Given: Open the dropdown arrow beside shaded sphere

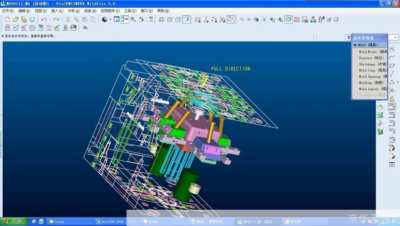Looking at the screenshot, I should tap(110, 19).
